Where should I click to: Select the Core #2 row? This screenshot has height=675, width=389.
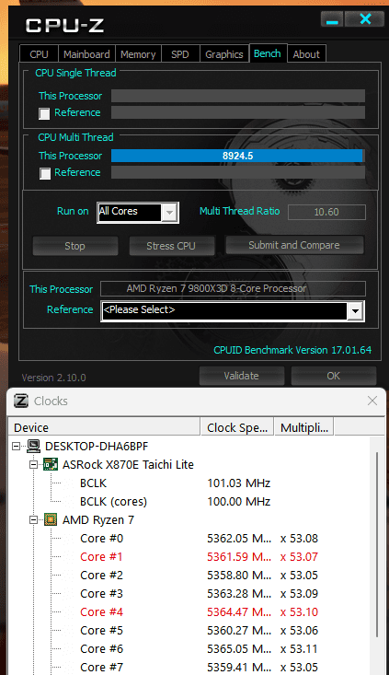pos(189,576)
